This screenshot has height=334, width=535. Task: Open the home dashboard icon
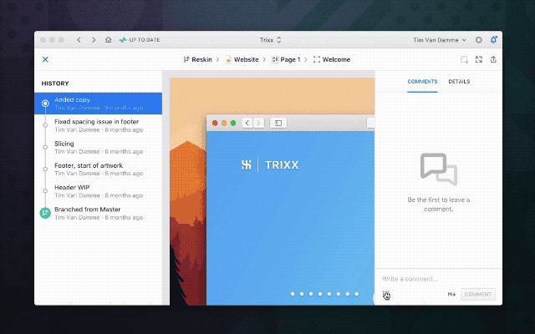click(x=108, y=40)
